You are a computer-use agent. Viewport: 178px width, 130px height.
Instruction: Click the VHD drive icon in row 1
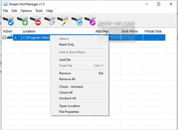10,37
